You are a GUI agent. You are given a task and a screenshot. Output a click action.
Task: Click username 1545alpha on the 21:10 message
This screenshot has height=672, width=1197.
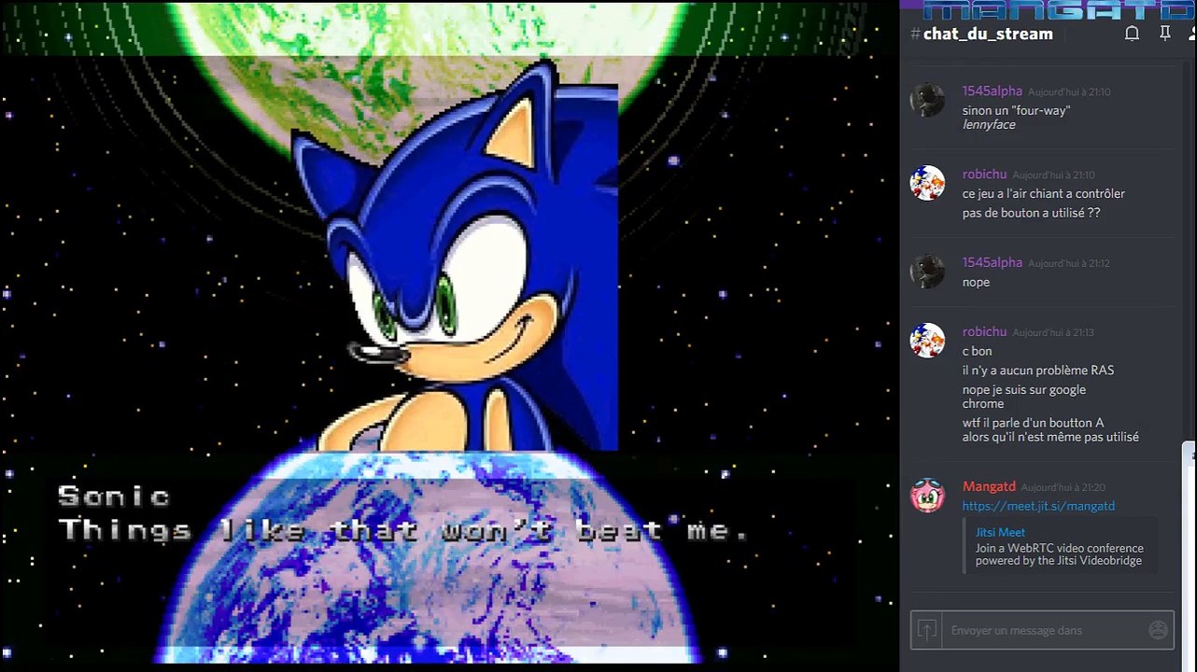993,91
